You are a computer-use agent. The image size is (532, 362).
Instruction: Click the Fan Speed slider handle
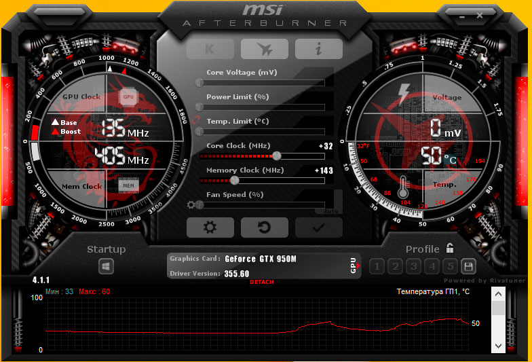pyautogui.click(x=199, y=205)
